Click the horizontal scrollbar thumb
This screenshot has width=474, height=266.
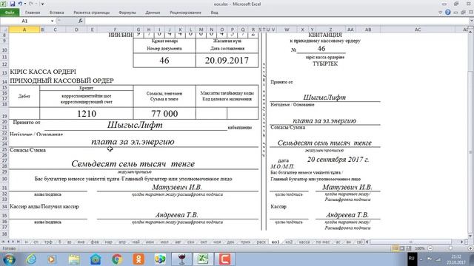pos(410,242)
